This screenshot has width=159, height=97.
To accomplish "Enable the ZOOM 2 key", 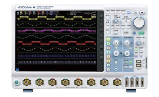I will [x=118, y=27].
